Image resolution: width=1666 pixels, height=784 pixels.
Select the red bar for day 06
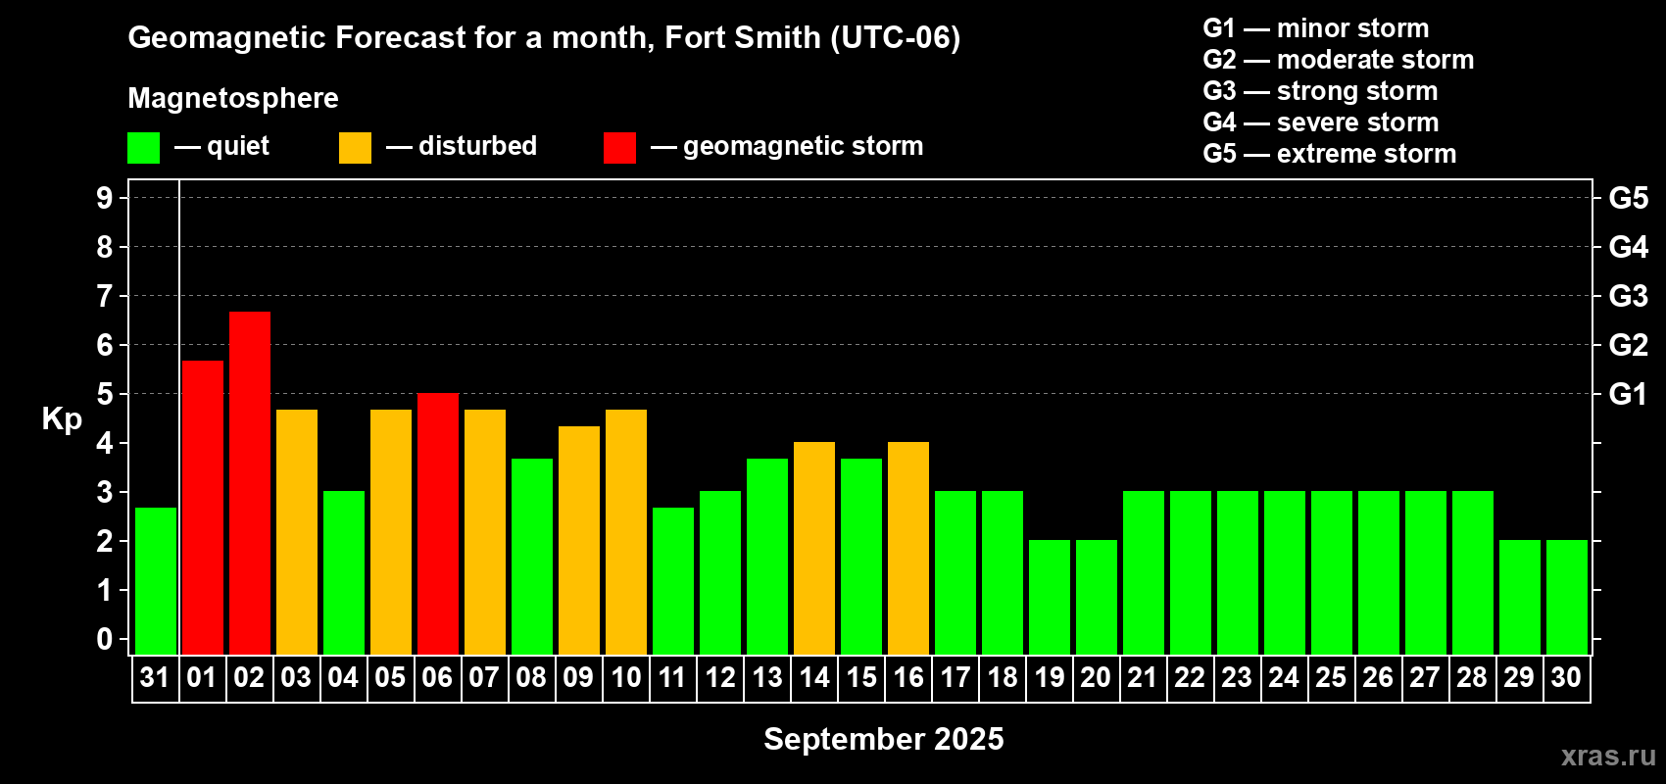[438, 523]
